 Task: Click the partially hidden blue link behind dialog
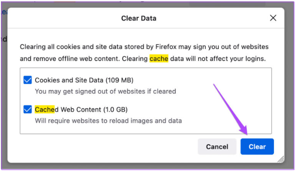coord(4,11)
